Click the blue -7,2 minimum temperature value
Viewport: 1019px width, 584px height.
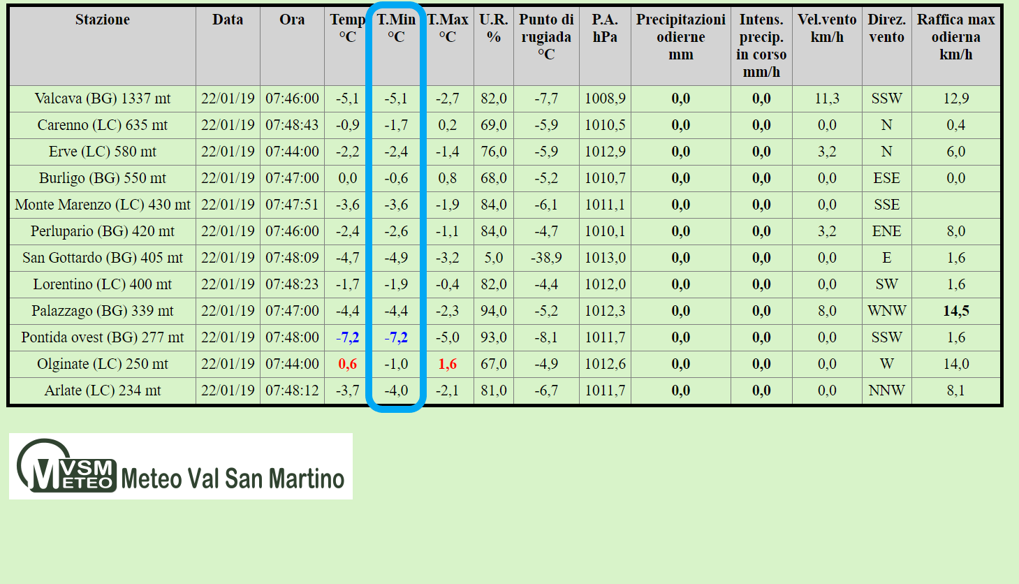click(x=396, y=337)
